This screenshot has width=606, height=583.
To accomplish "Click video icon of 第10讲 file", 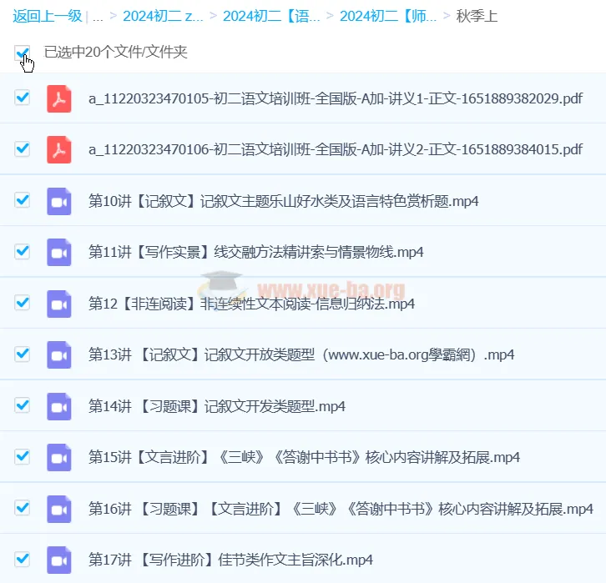I will tap(59, 201).
